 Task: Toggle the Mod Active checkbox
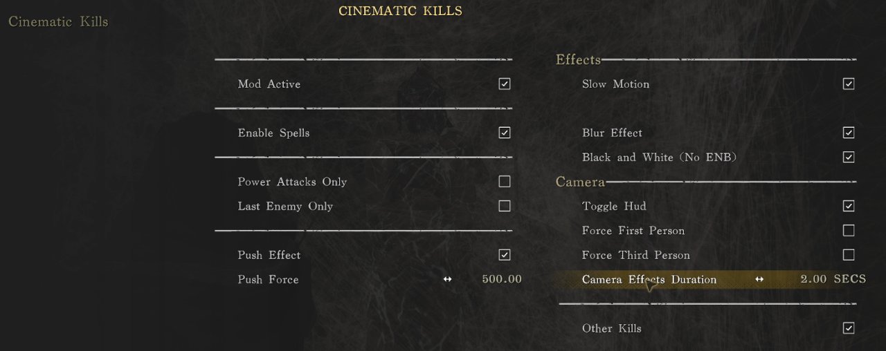tap(505, 84)
